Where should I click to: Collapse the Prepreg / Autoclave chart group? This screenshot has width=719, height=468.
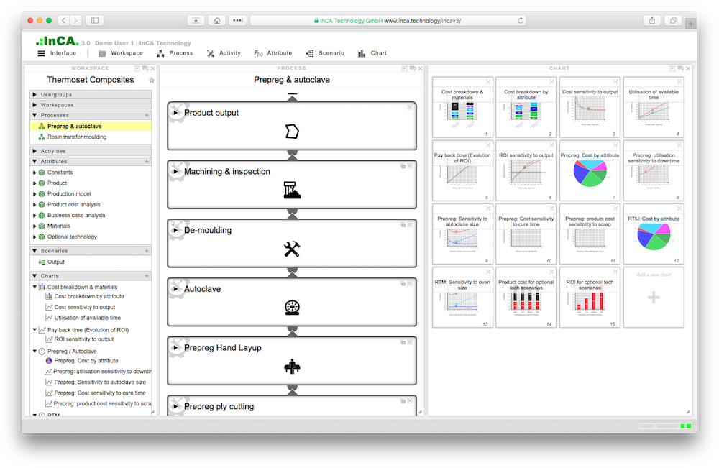point(35,351)
